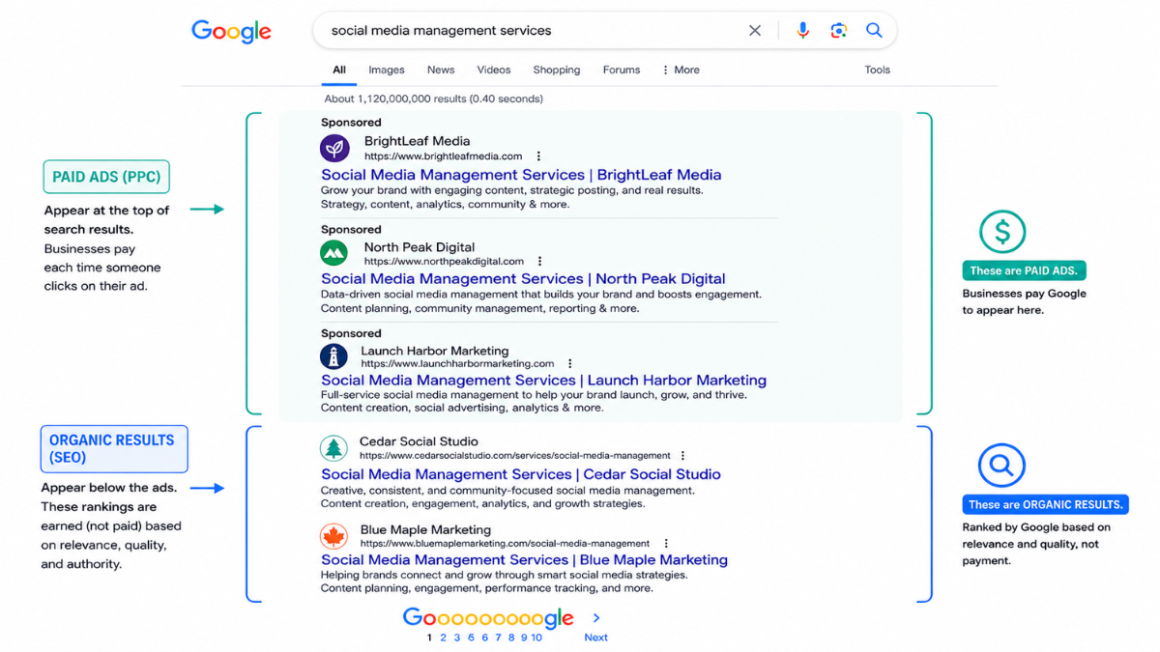Click the green dollar sign circle icon
The image size is (1160, 652).
1002,232
